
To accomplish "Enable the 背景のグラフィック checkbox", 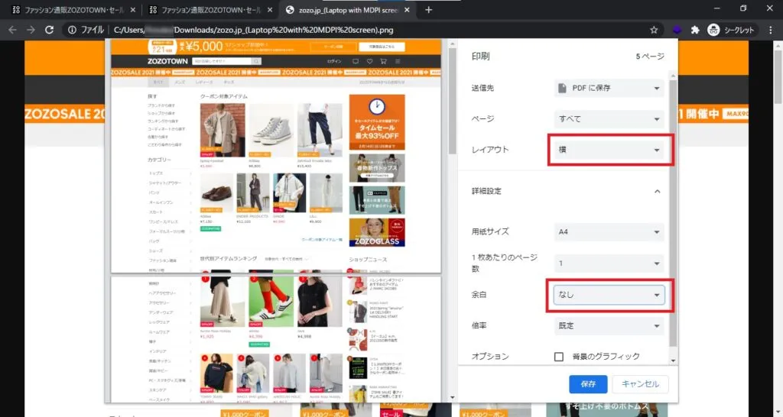I will (x=559, y=357).
